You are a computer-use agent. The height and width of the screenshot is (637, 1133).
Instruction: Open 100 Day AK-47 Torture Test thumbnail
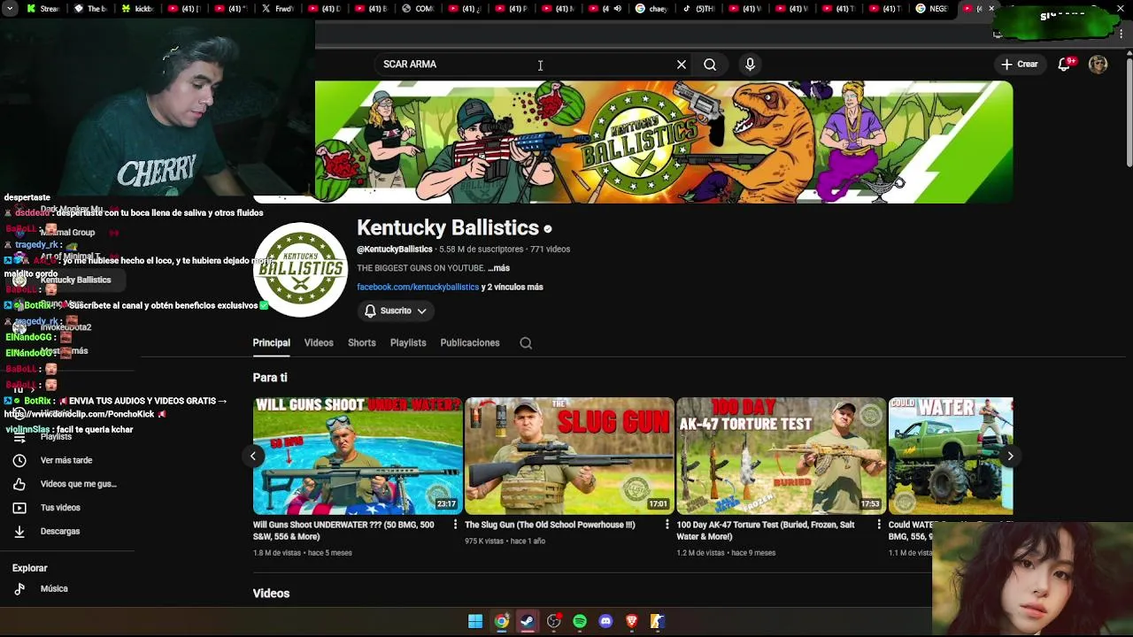(x=782, y=456)
